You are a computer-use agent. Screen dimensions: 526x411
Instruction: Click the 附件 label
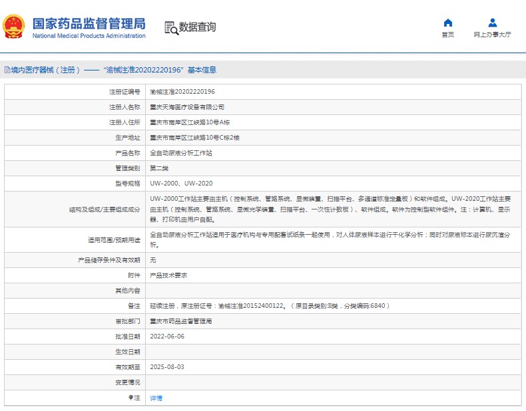134,275
